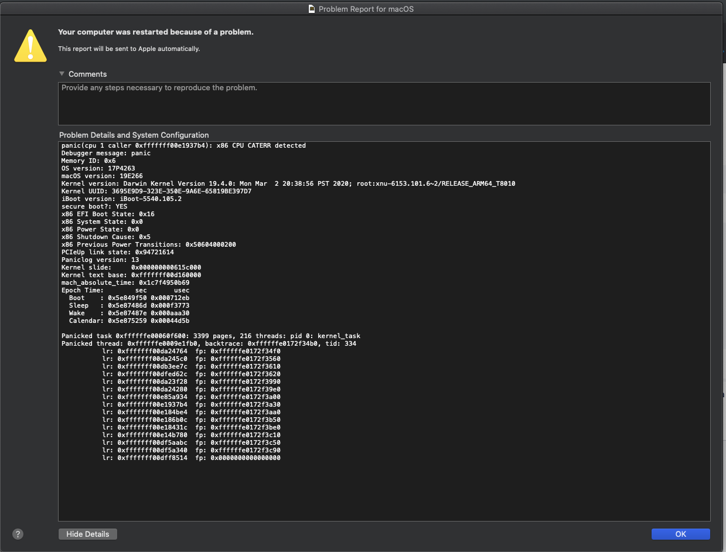Click the "mach_absolute_time" line
This screenshot has height=552, width=726.
pos(125,282)
